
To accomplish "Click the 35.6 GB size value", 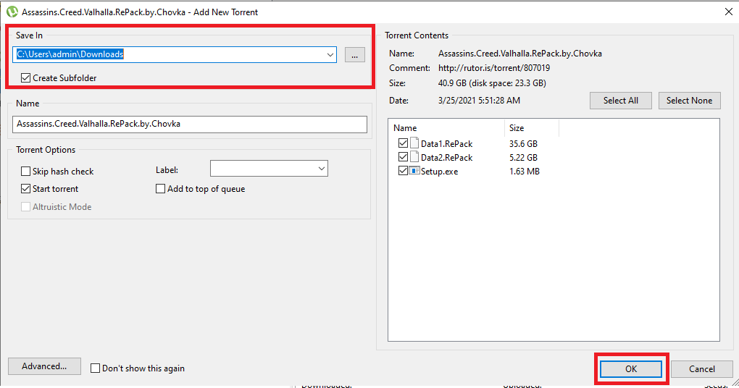I will tap(523, 143).
